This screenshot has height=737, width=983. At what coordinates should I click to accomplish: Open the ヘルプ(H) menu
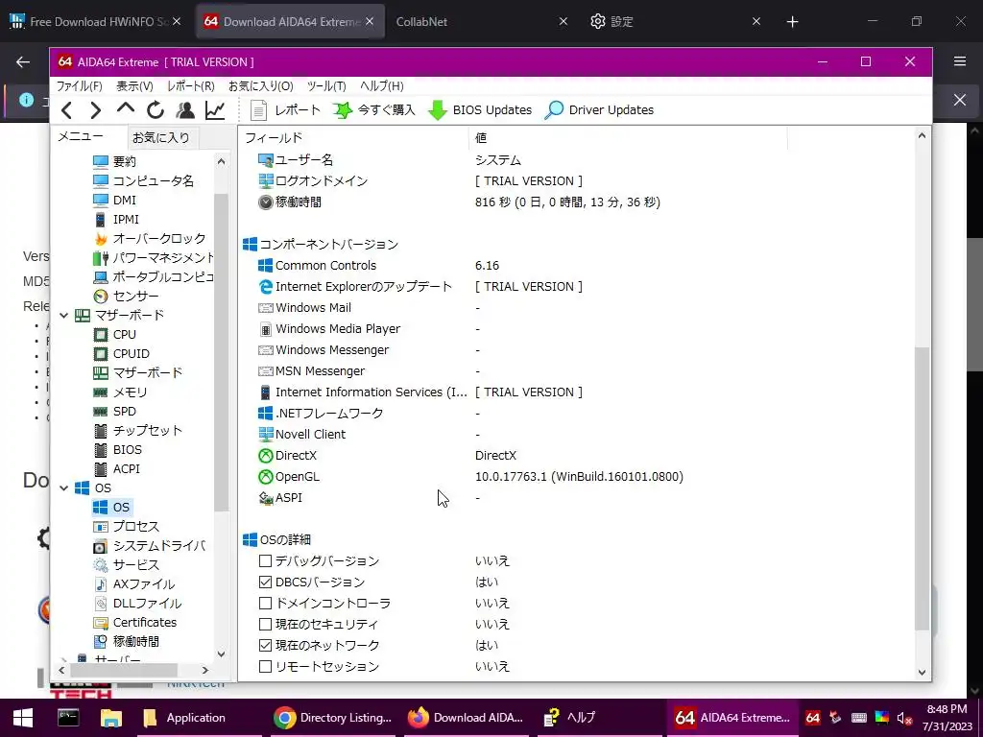tap(382, 85)
